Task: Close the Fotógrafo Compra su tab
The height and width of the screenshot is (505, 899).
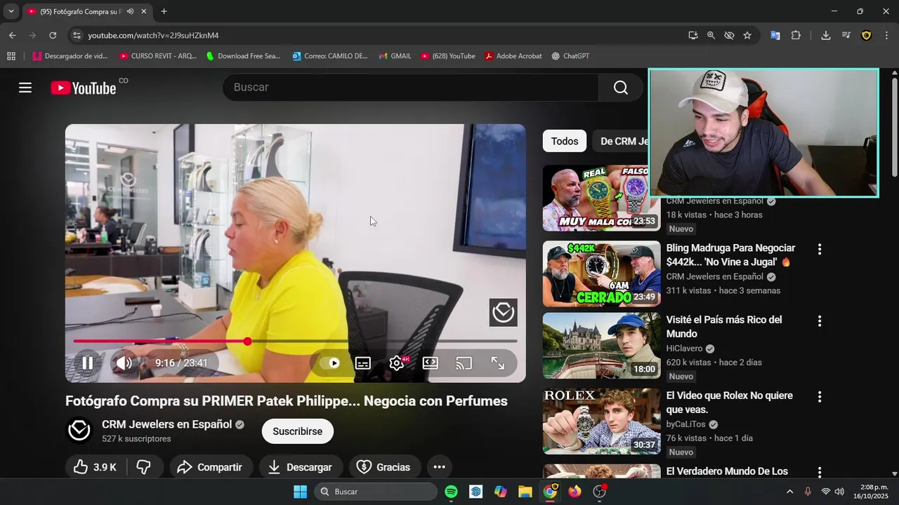Action: click(144, 11)
